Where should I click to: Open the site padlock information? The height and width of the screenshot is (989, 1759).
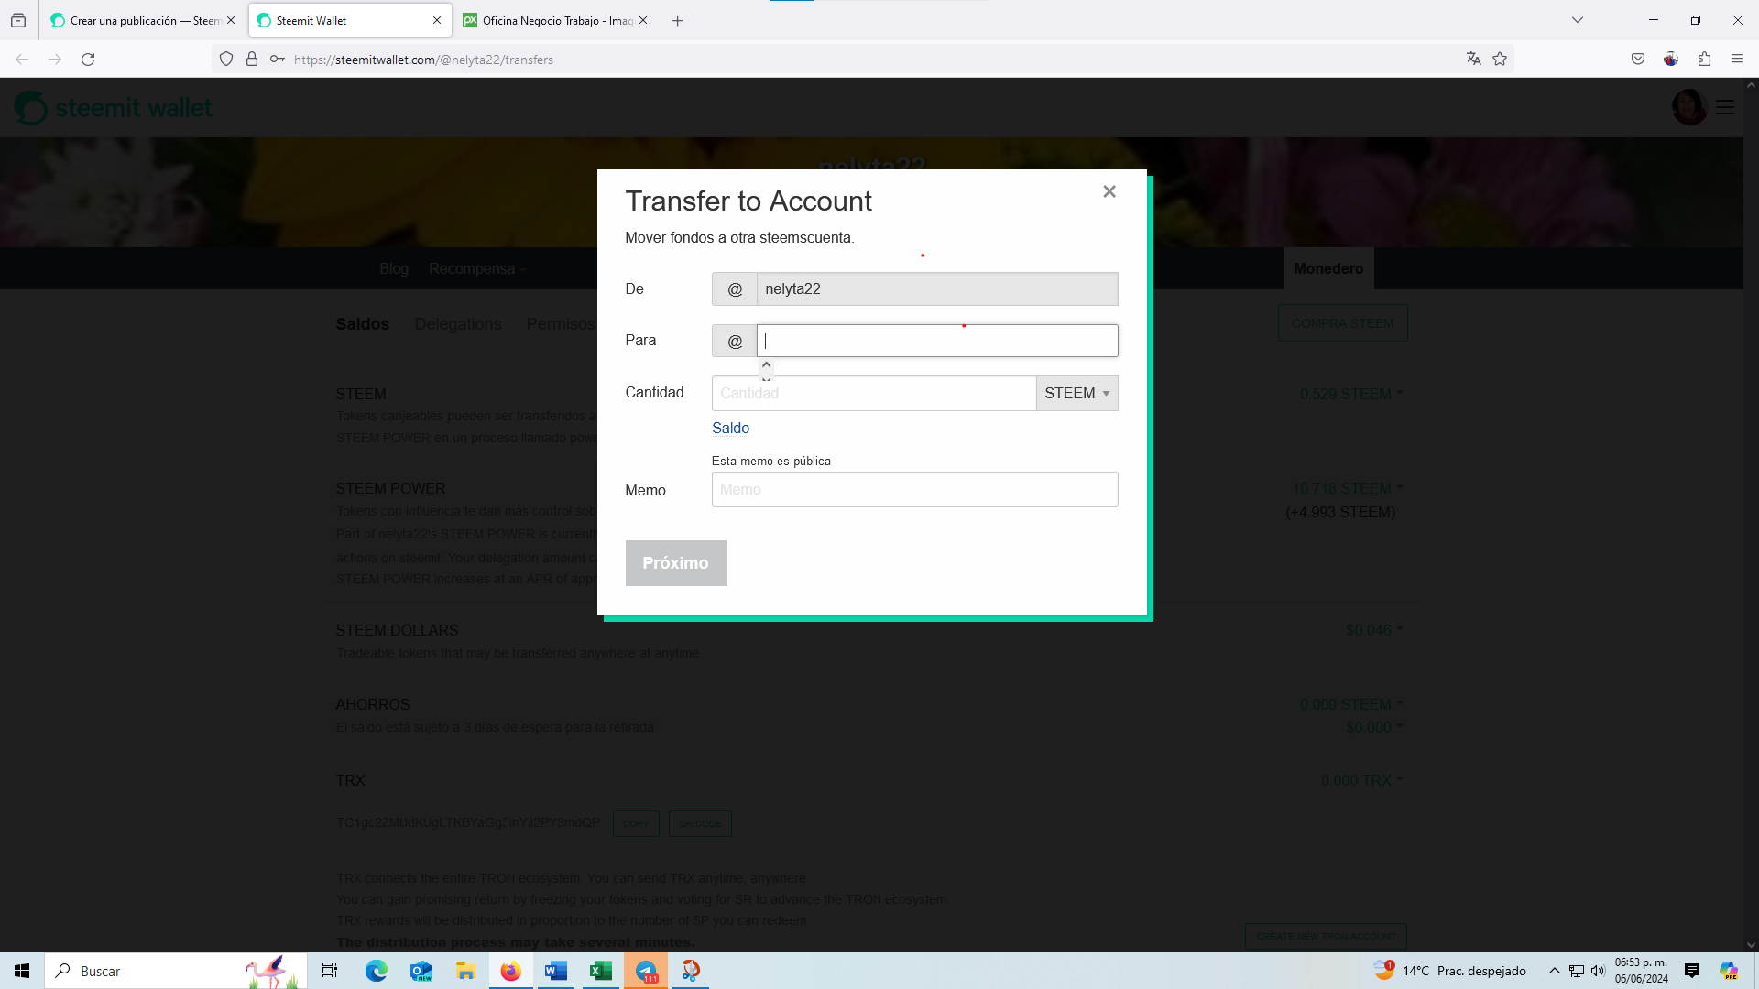[x=252, y=59]
